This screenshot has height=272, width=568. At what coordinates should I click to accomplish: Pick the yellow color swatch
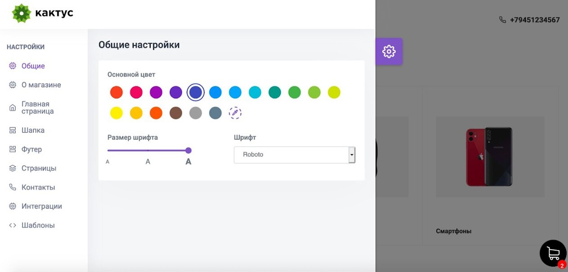[116, 113]
